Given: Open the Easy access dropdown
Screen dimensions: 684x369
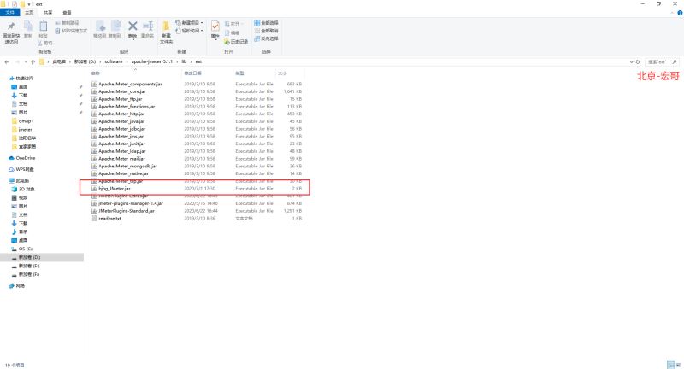Looking at the screenshot, I should pos(189,31).
